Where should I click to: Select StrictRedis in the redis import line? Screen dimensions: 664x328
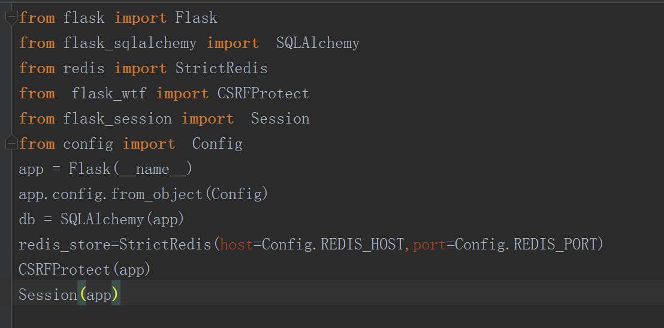pos(221,68)
